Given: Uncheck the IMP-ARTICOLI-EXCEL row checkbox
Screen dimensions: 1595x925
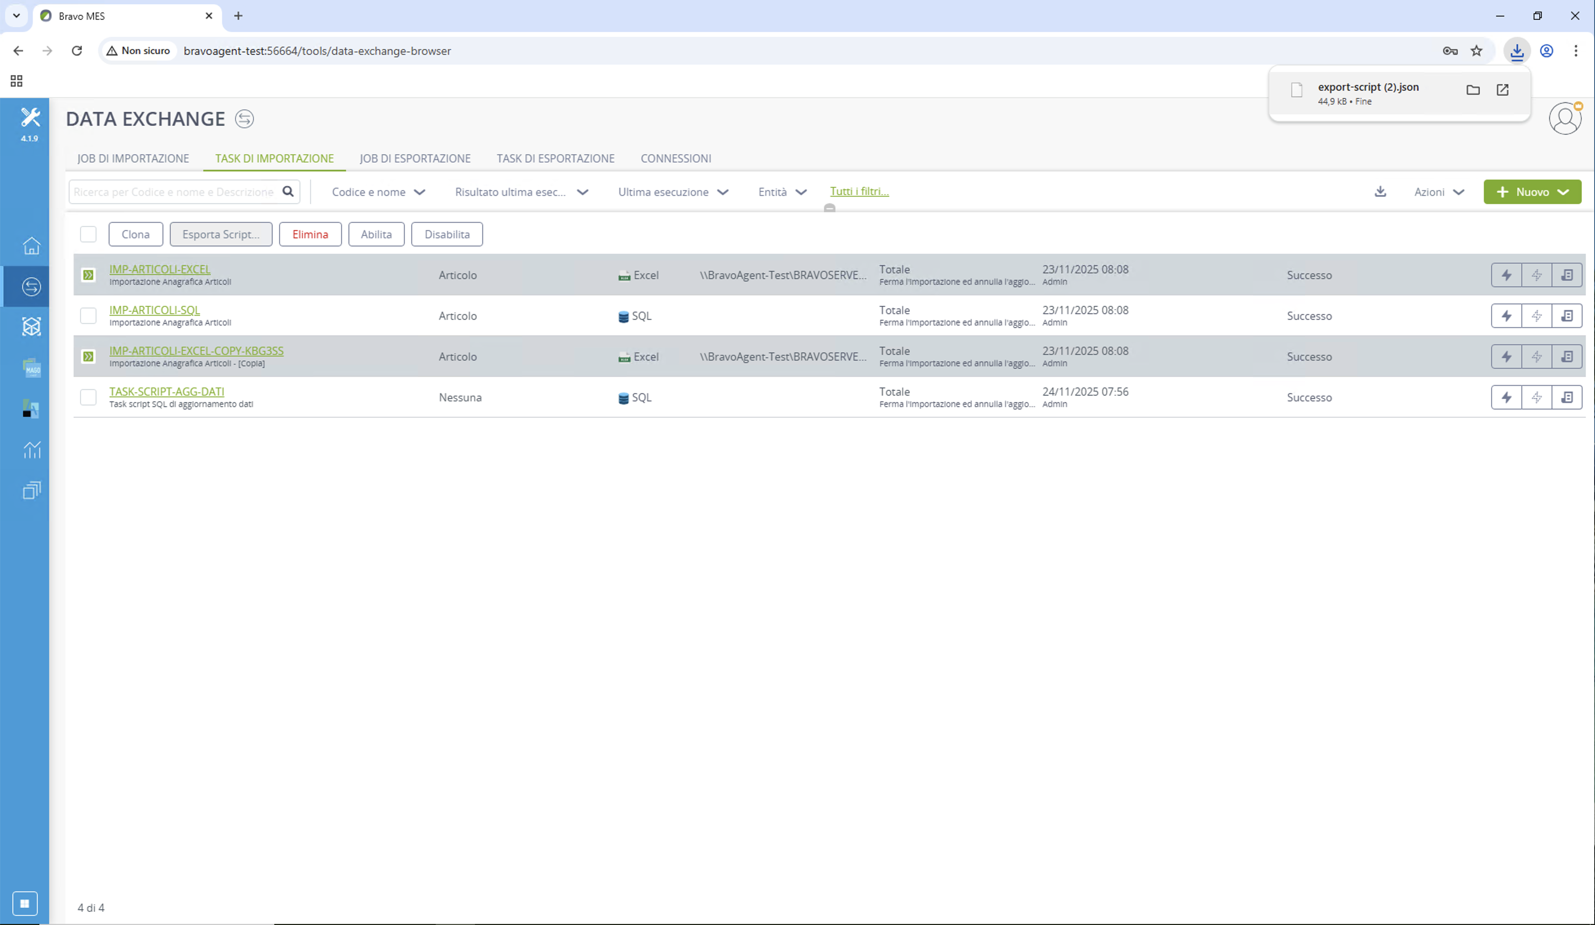Looking at the screenshot, I should point(89,275).
